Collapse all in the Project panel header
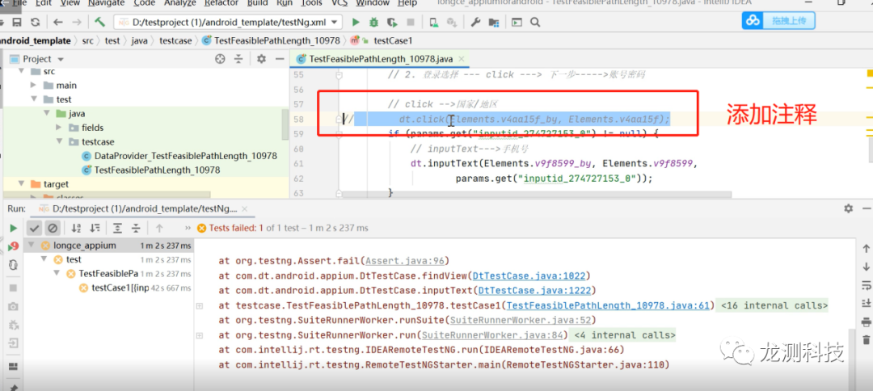 click(238, 59)
